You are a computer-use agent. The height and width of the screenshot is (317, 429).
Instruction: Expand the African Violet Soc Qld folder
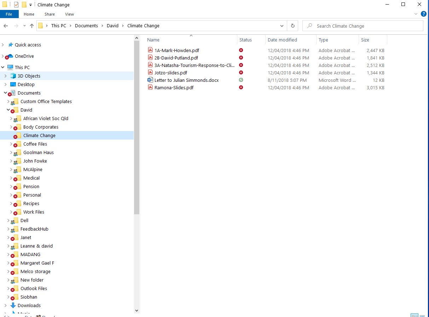[x=11, y=118]
